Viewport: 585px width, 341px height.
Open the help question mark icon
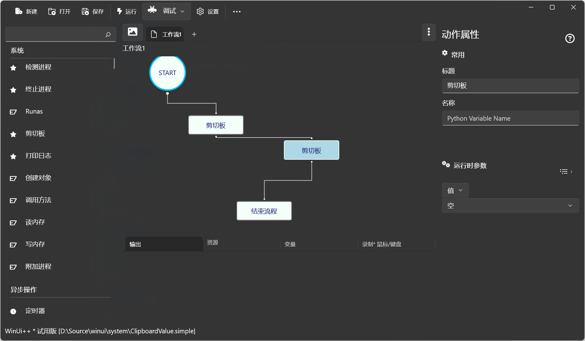pyautogui.click(x=570, y=38)
